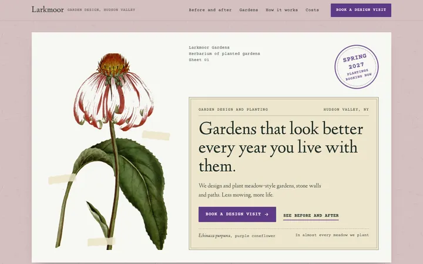Screen dimensions: 423x264
Task: Click the 'We design and plant meadow-style gardens' paragraph
Action: [x=260, y=190]
